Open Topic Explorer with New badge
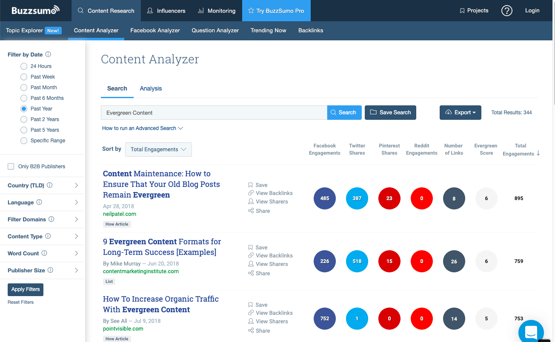 coord(34,31)
